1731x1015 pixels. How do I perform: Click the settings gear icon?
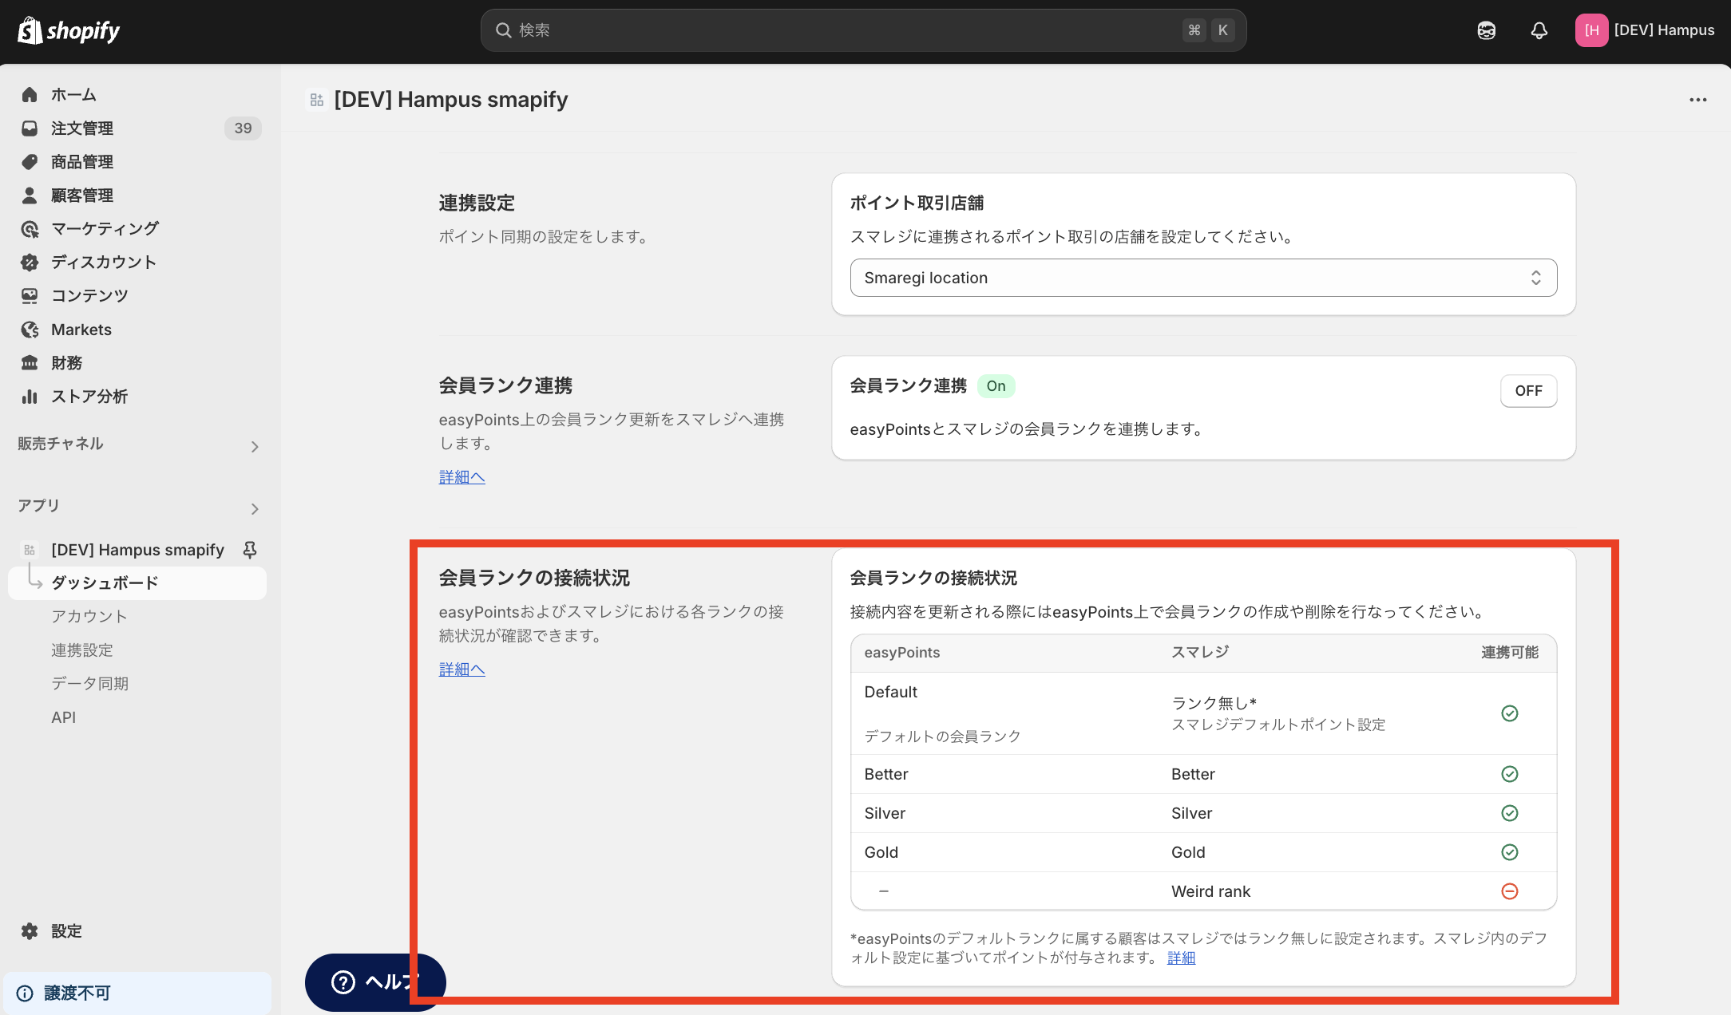(x=30, y=931)
